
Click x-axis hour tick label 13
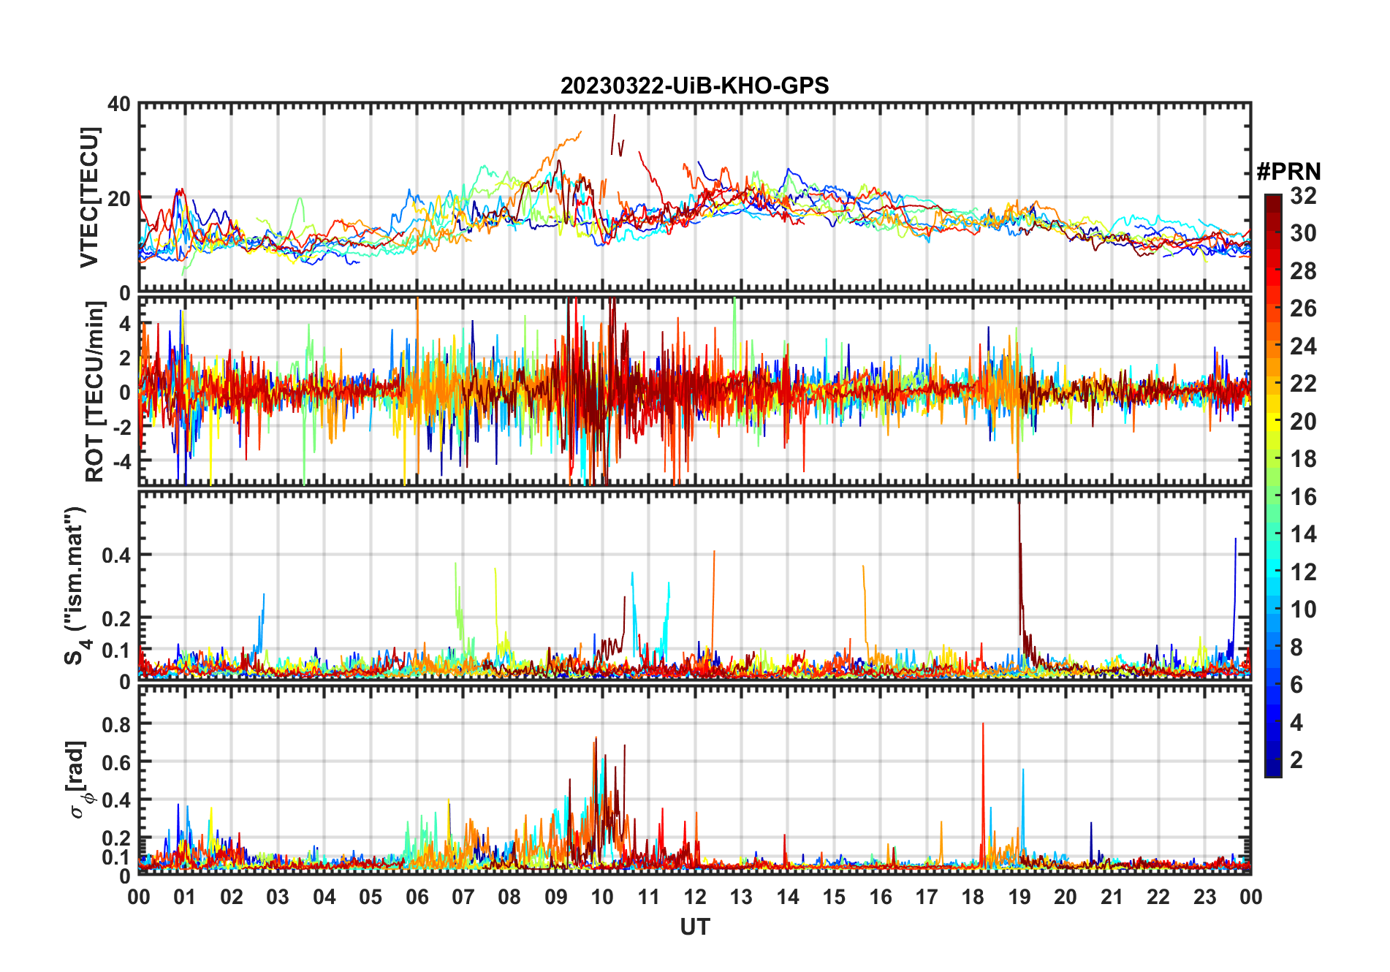pyautogui.click(x=741, y=897)
